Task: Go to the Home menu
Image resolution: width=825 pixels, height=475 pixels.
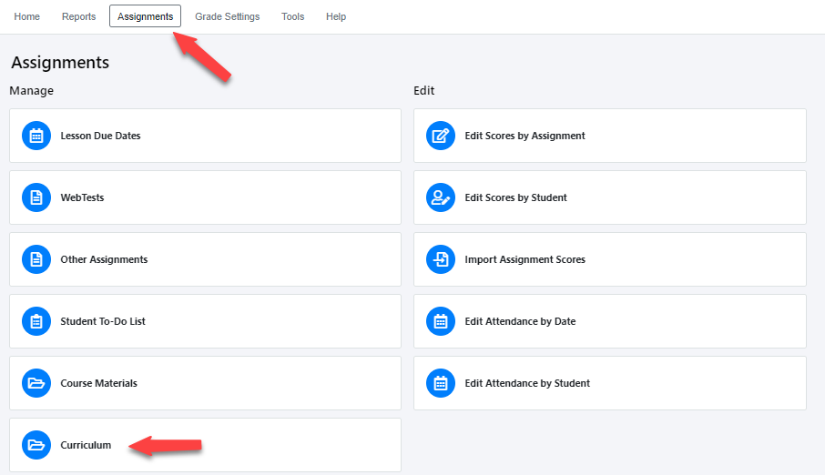Action: [x=27, y=16]
